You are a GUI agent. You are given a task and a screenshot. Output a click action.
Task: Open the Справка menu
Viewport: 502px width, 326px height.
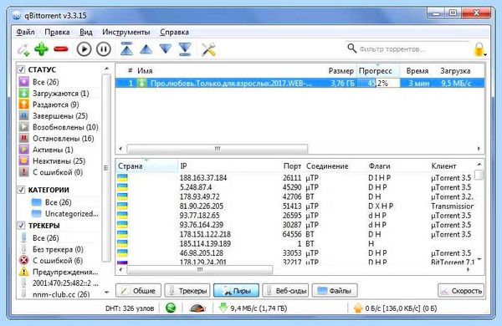[174, 32]
